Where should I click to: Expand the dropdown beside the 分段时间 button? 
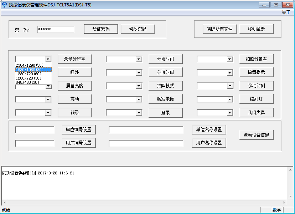click(139, 59)
